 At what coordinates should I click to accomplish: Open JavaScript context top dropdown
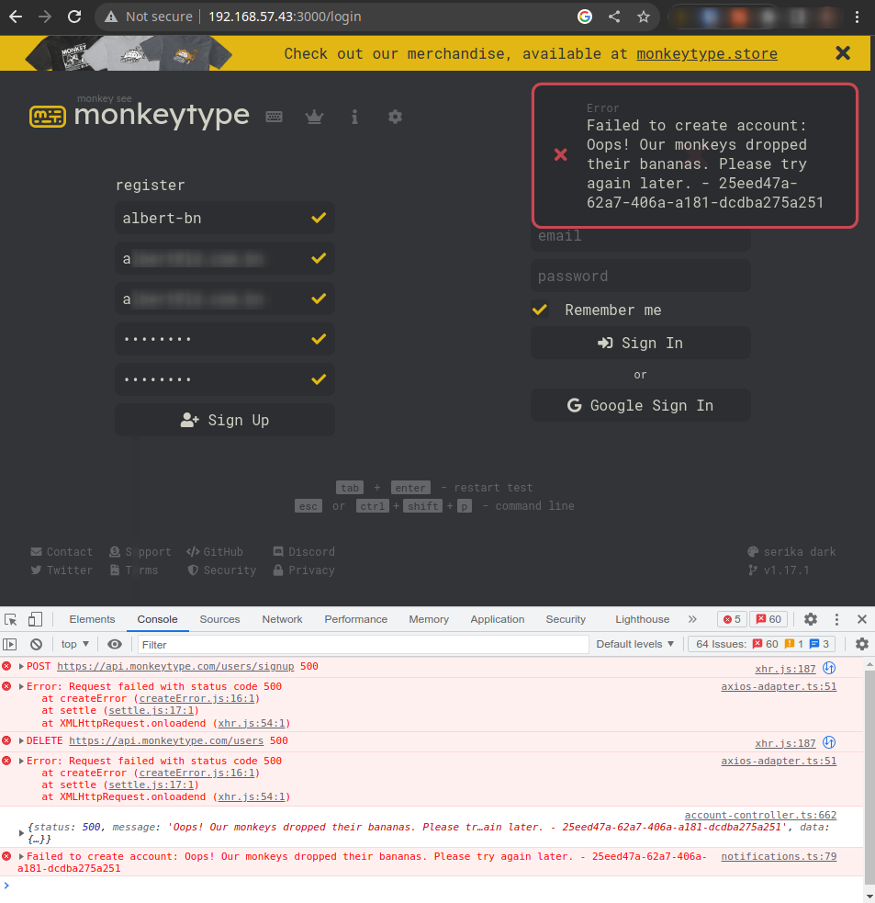point(75,645)
